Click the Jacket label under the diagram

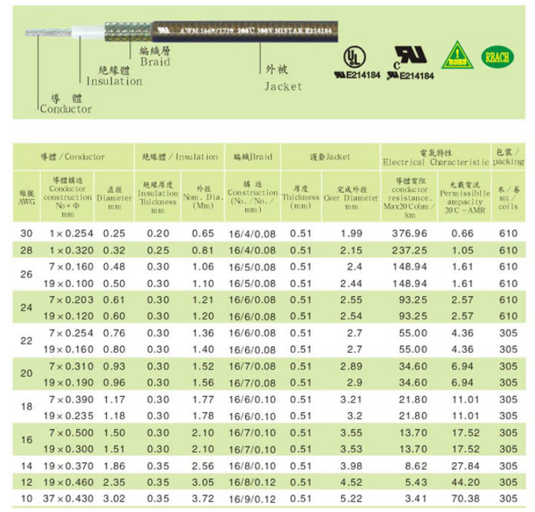coord(283,86)
